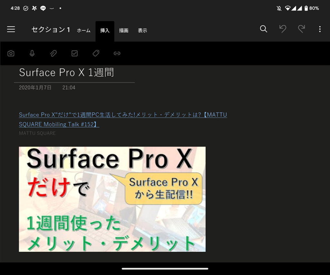The height and width of the screenshot is (275, 330).
Task: Open the Surface Pro X 1週間PC生活 video link
Action: pos(123,119)
